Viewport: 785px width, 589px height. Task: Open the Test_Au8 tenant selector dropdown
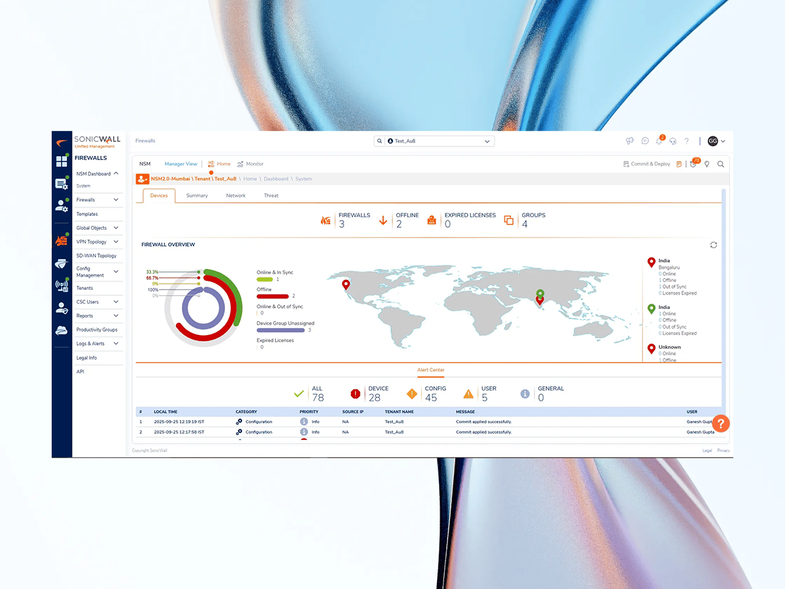pos(487,141)
